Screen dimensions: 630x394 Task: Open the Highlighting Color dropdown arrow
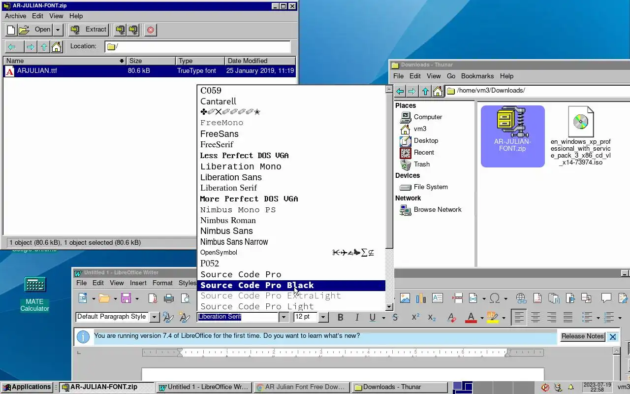[x=503, y=318]
